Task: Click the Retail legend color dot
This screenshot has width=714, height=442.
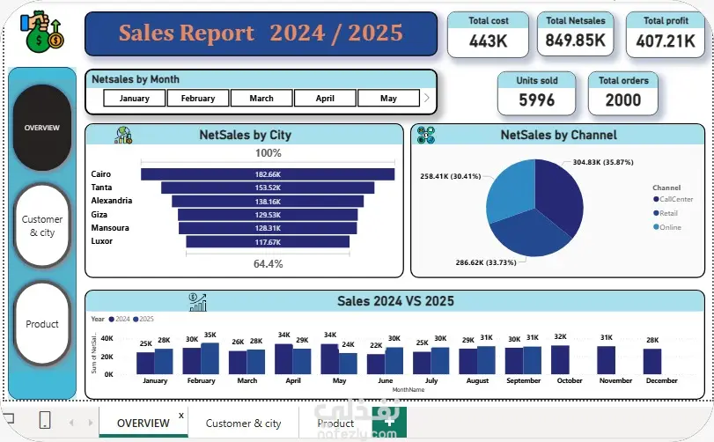Action: pyautogui.click(x=656, y=213)
